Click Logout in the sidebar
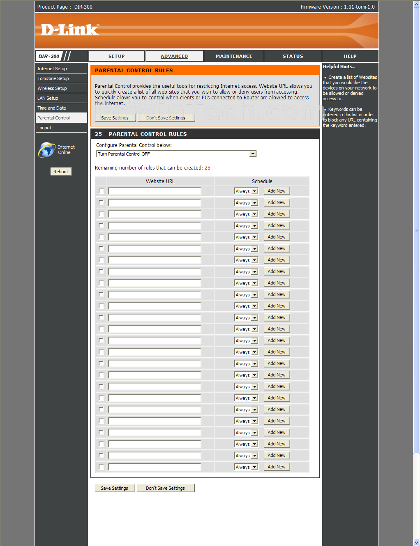Image resolution: width=420 pixels, height=546 pixels. tap(61, 128)
